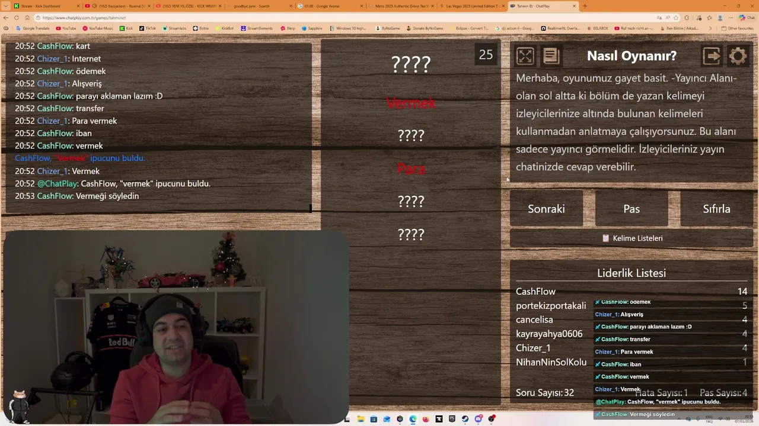Click Chizer_1's 'Para vermek' message in left log

(94, 121)
